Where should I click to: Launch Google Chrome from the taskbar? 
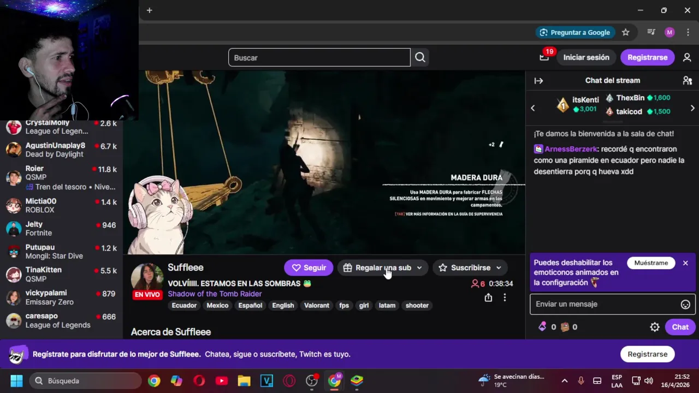154,380
